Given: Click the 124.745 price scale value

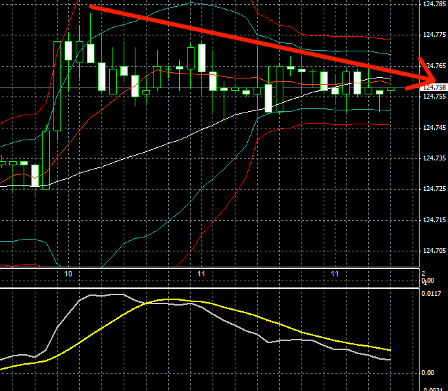Looking at the screenshot, I should point(434,127).
